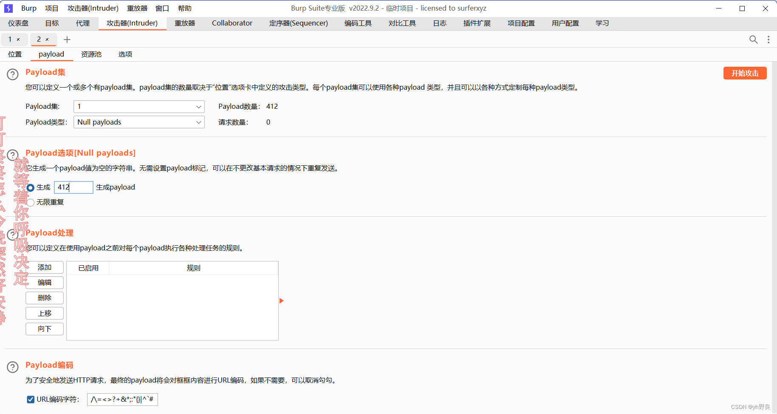The height and width of the screenshot is (414, 777).
Task: Open the 窗口 menu
Action: click(162, 8)
